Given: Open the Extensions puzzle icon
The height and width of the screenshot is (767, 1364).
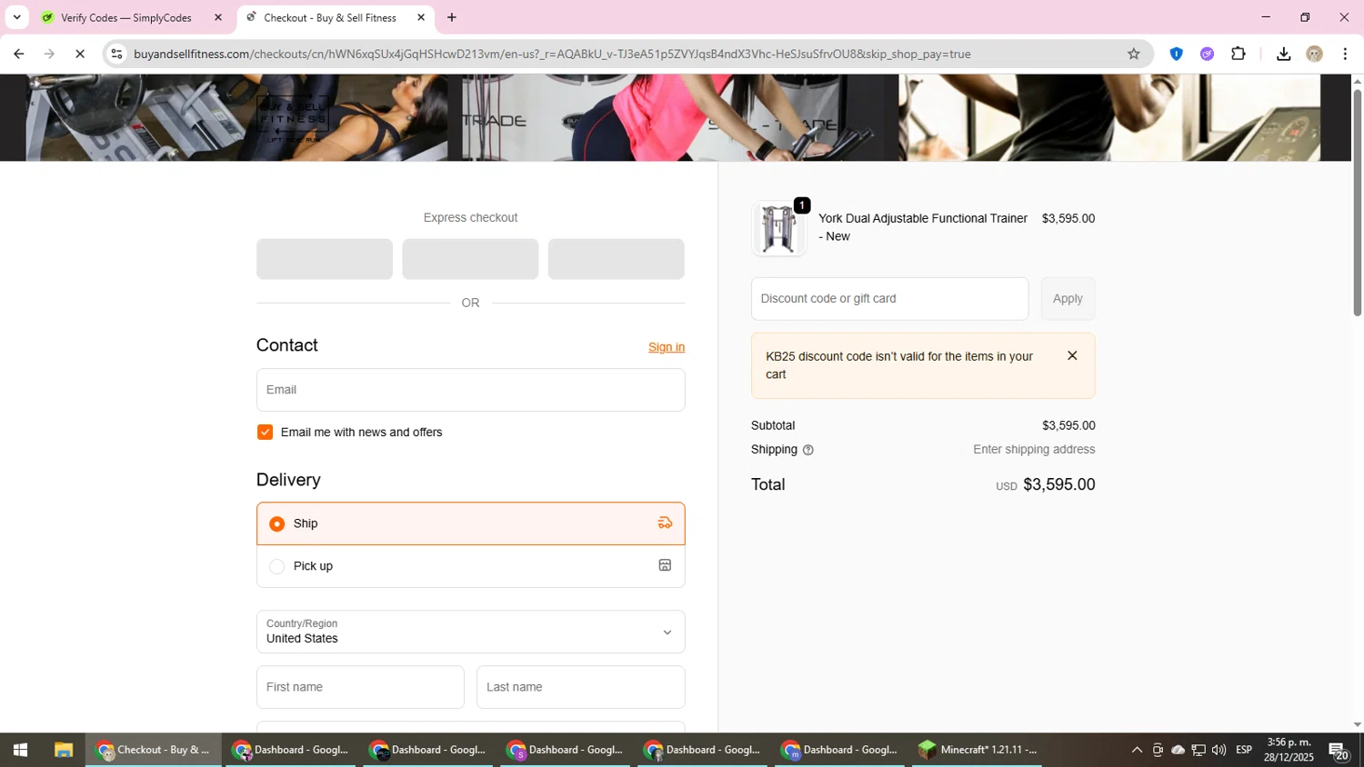Looking at the screenshot, I should coord(1238,54).
